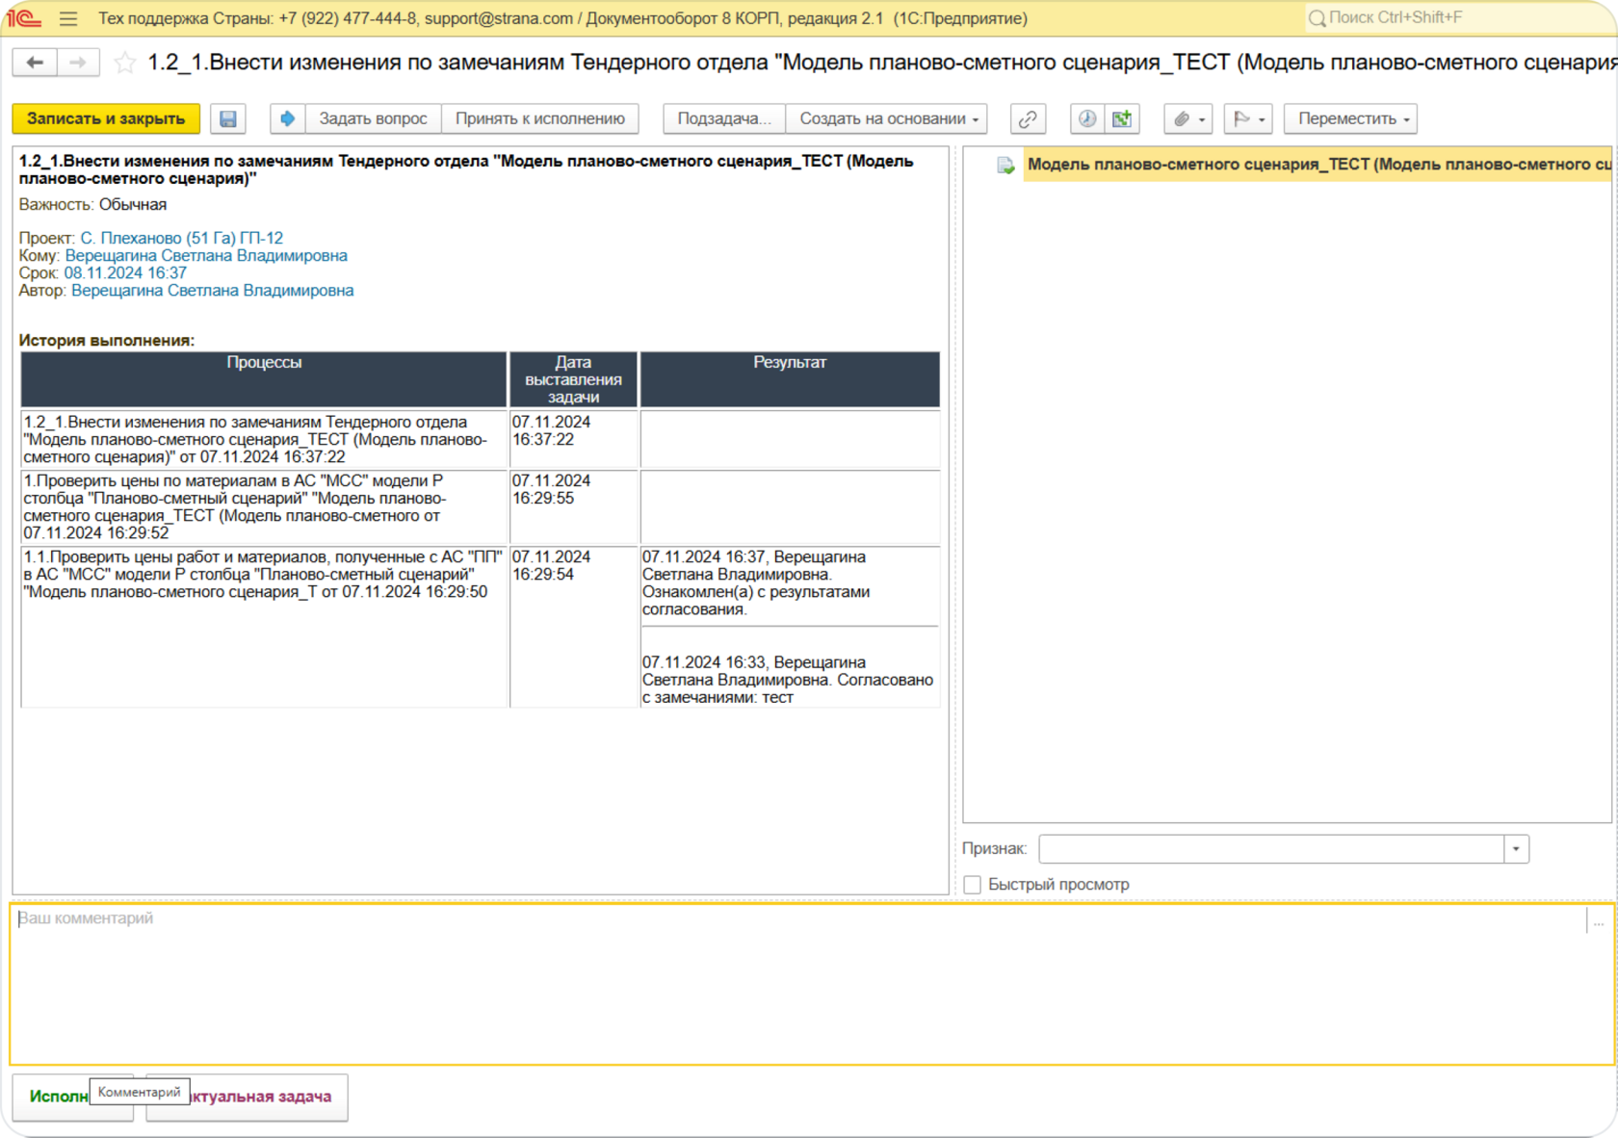Click the 'История выполнения:' heading
This screenshot has height=1138, width=1618.
(x=107, y=340)
